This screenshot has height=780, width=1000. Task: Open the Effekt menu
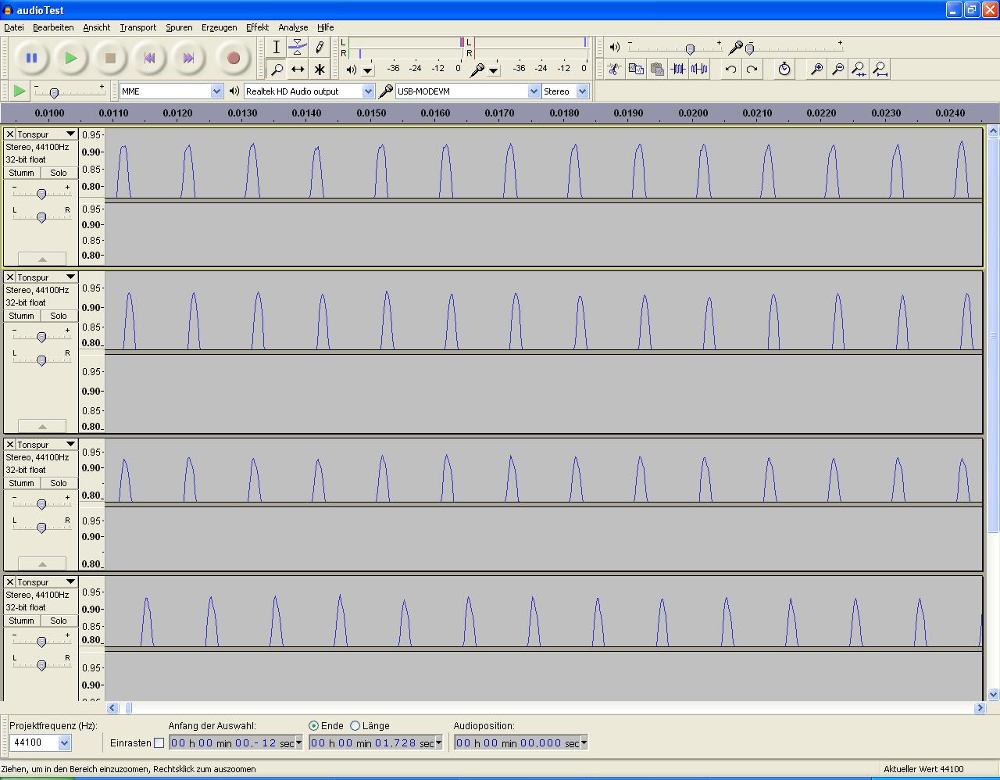point(257,27)
